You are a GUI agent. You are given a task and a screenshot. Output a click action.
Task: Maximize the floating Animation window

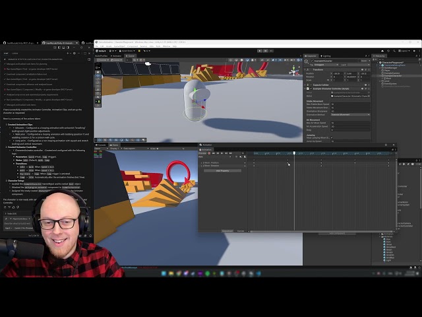pos(386,145)
